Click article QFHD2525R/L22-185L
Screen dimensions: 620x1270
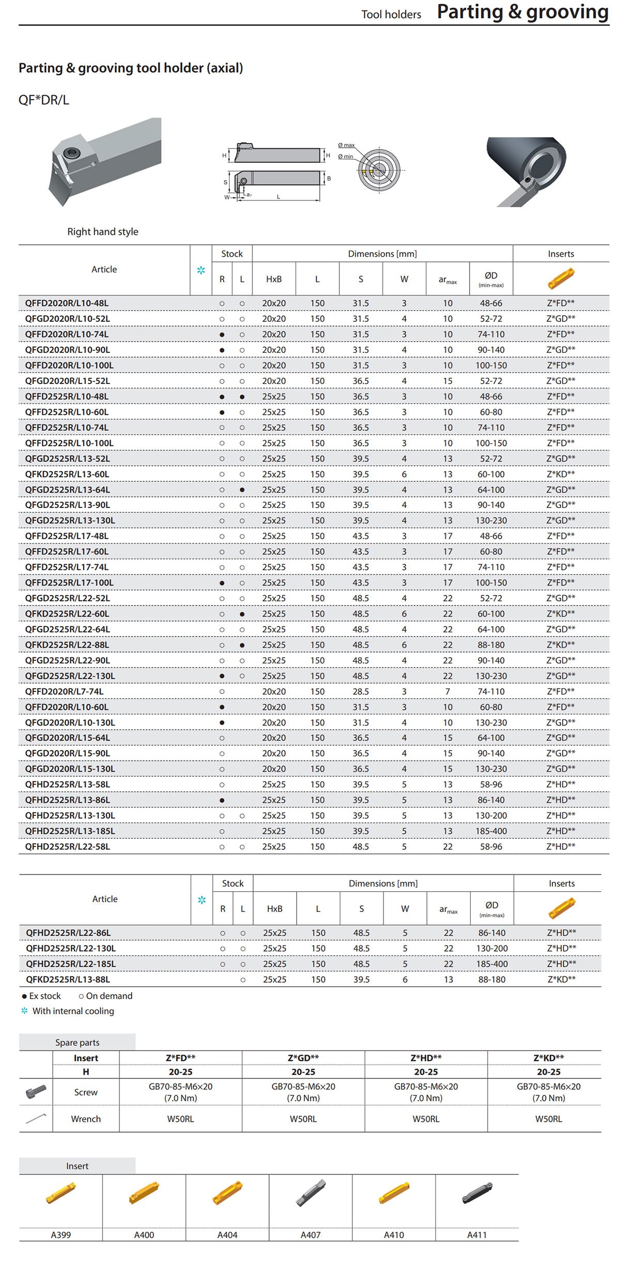pyautogui.click(x=71, y=964)
